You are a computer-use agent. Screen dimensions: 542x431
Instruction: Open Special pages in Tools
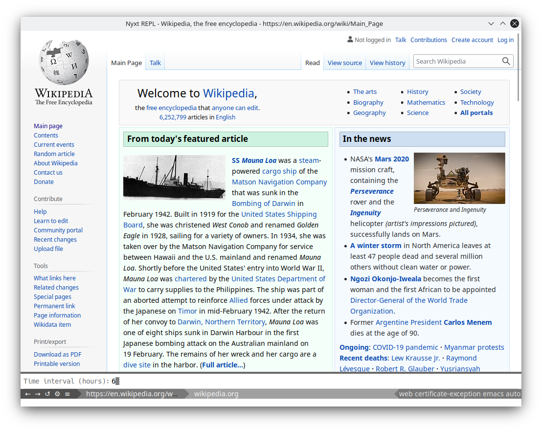pyautogui.click(x=52, y=297)
